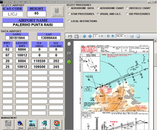Click the approach chart page in viewer
Screen dimensions: 157x130
113,85
